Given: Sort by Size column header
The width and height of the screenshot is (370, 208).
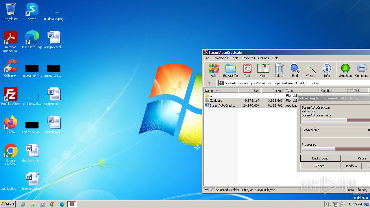Looking at the screenshot, I should pos(249,91).
